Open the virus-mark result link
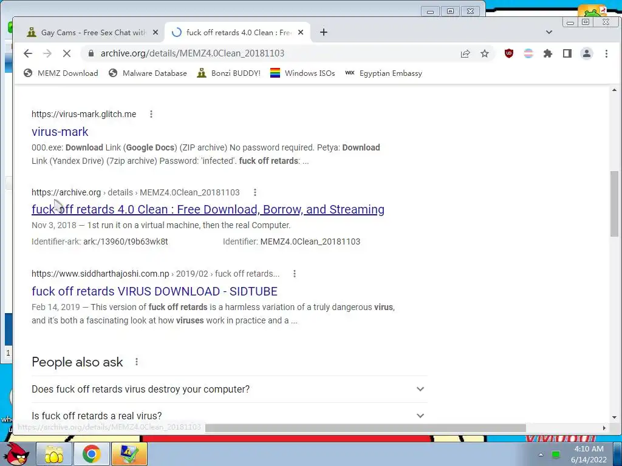This screenshot has width=622, height=466. (60, 132)
